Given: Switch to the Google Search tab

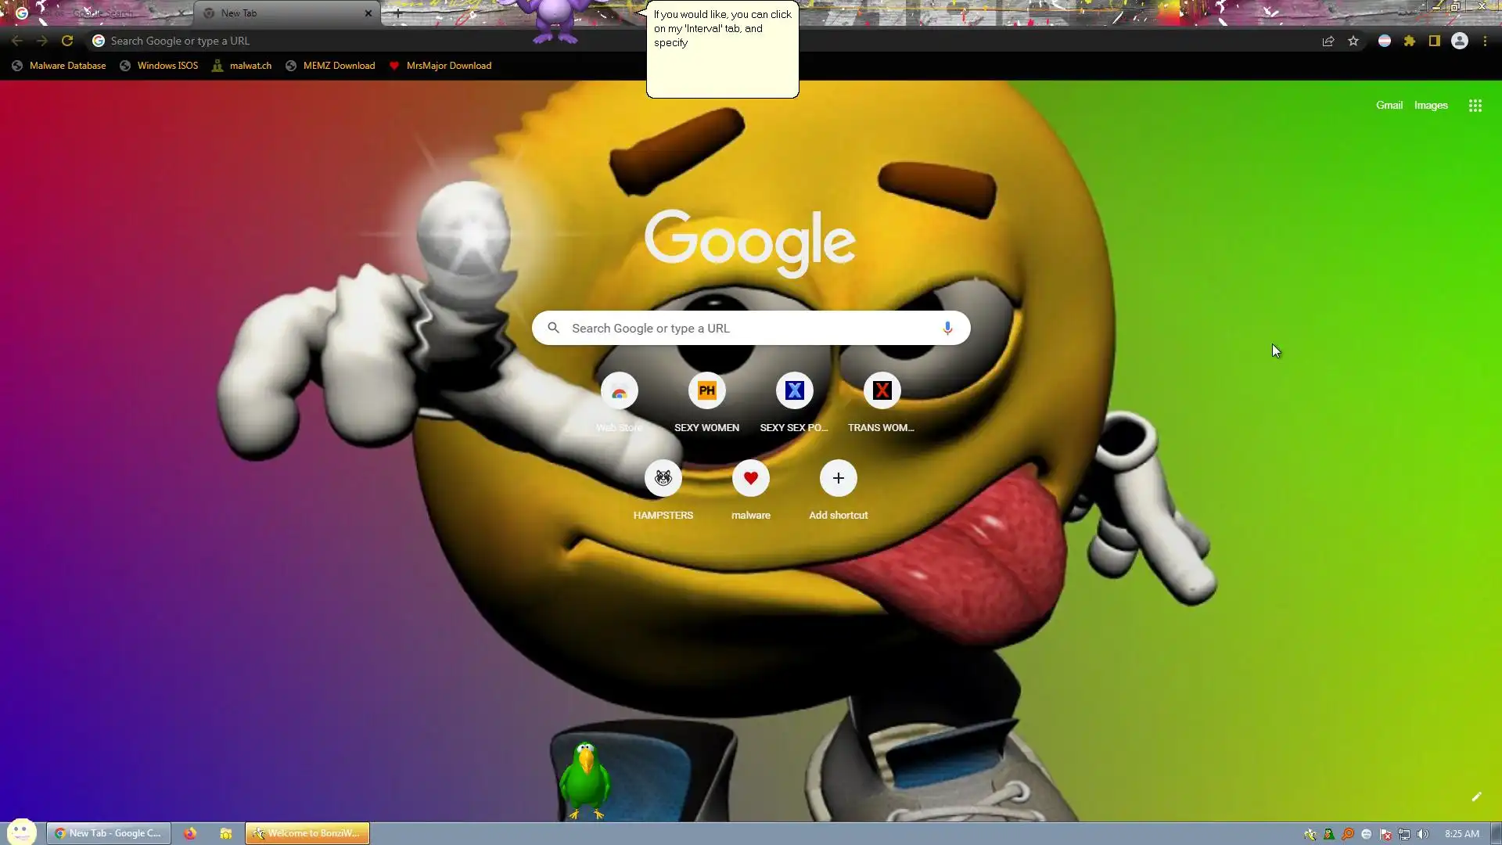Looking at the screenshot, I should point(98,13).
